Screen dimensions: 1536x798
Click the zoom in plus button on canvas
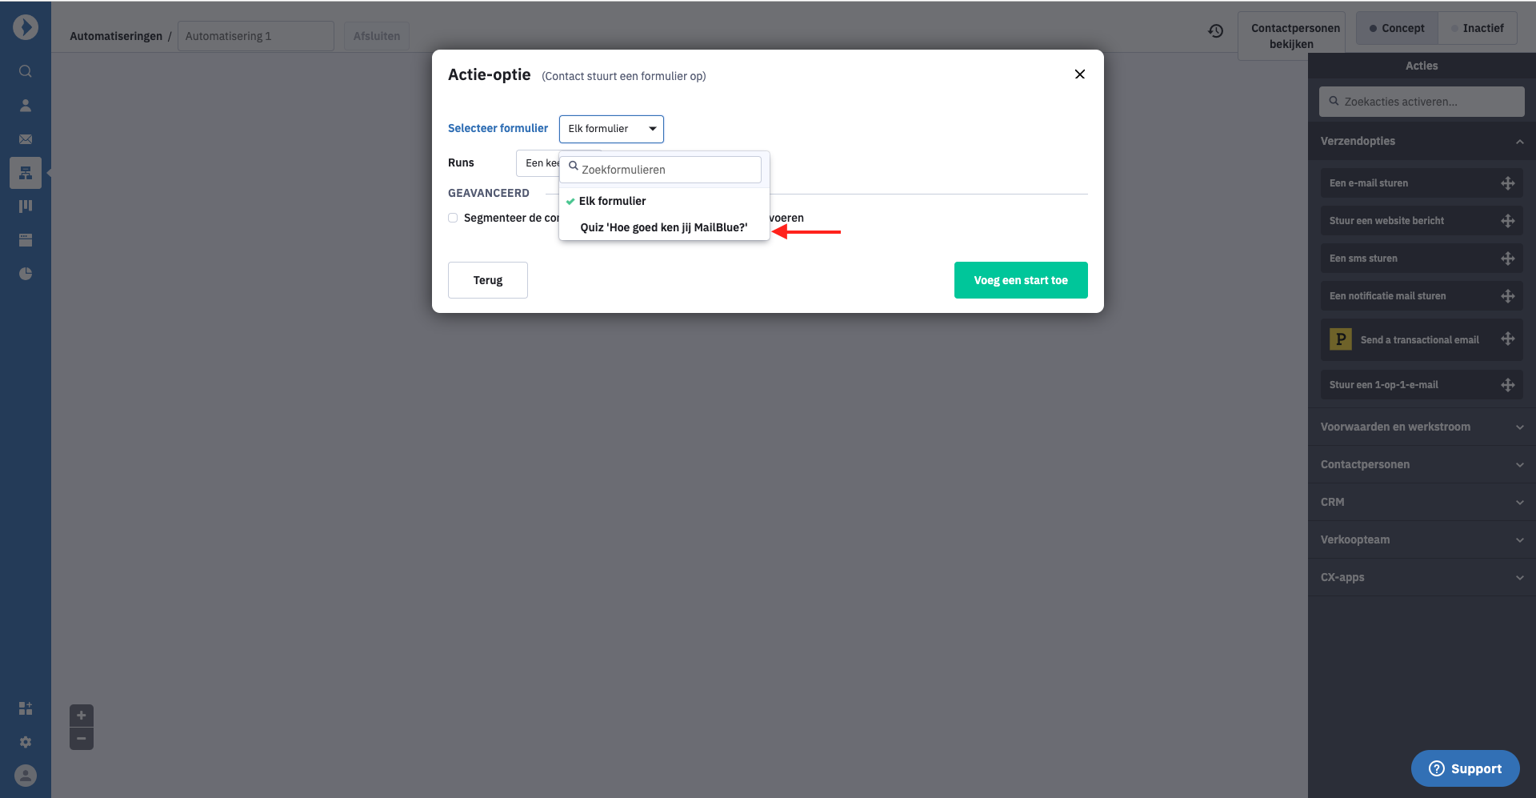[x=82, y=716]
